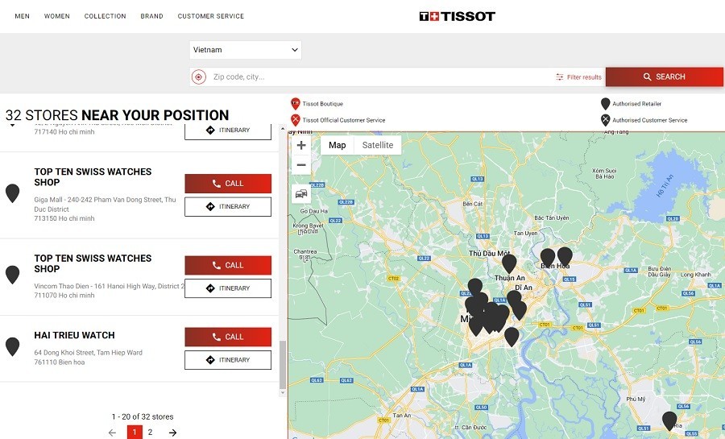Go to page 2 of stores
Viewport: 725px width, 439px height.
[x=150, y=432]
